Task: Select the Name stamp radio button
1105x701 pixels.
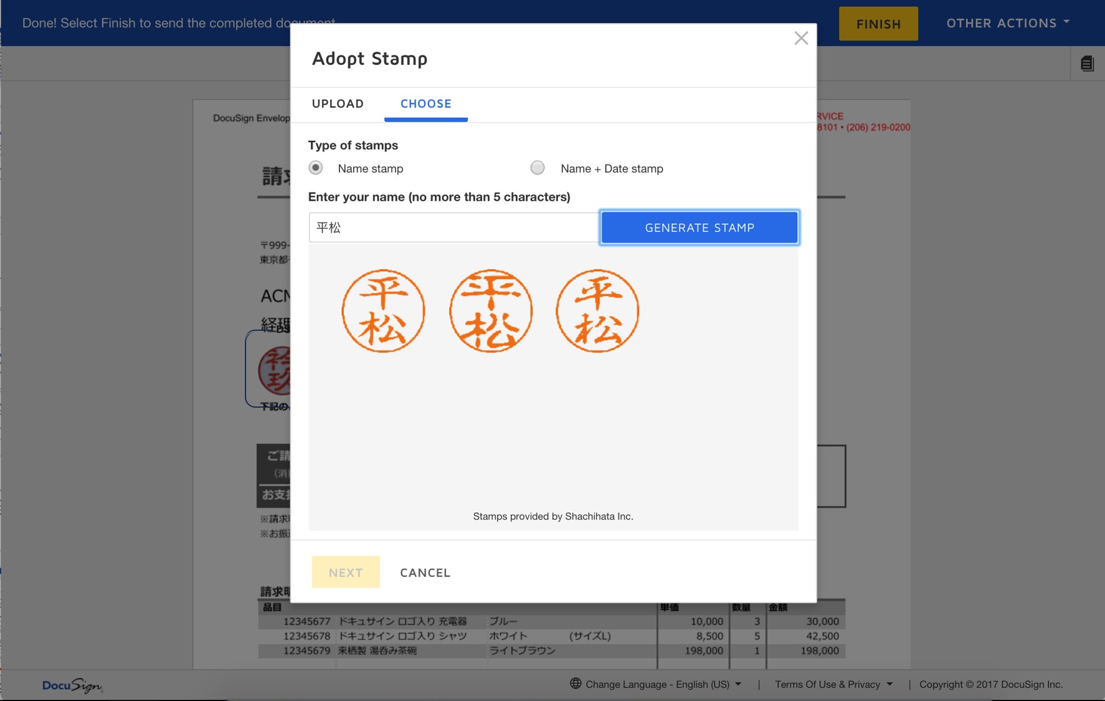Action: click(x=316, y=168)
